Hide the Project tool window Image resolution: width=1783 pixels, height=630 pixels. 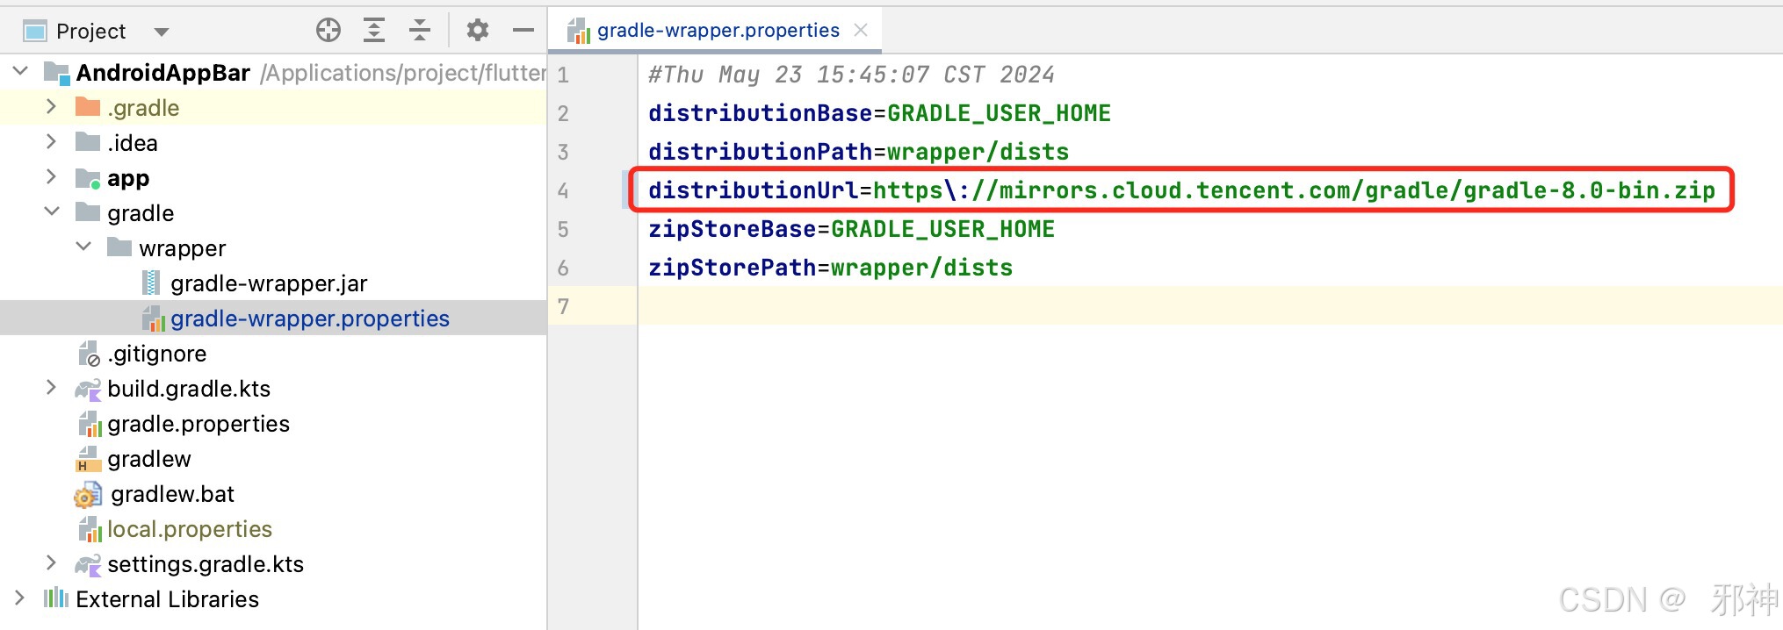tap(523, 31)
